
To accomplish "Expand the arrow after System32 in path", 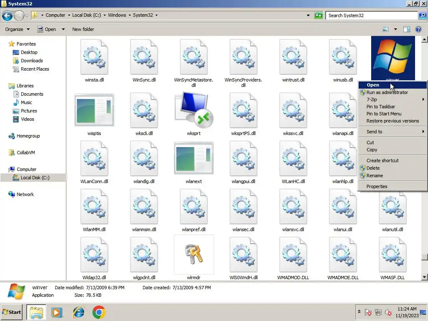I will 156,15.
